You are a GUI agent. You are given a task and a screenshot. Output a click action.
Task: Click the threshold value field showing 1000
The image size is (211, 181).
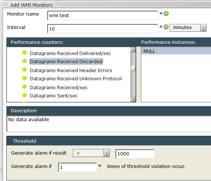point(135,154)
